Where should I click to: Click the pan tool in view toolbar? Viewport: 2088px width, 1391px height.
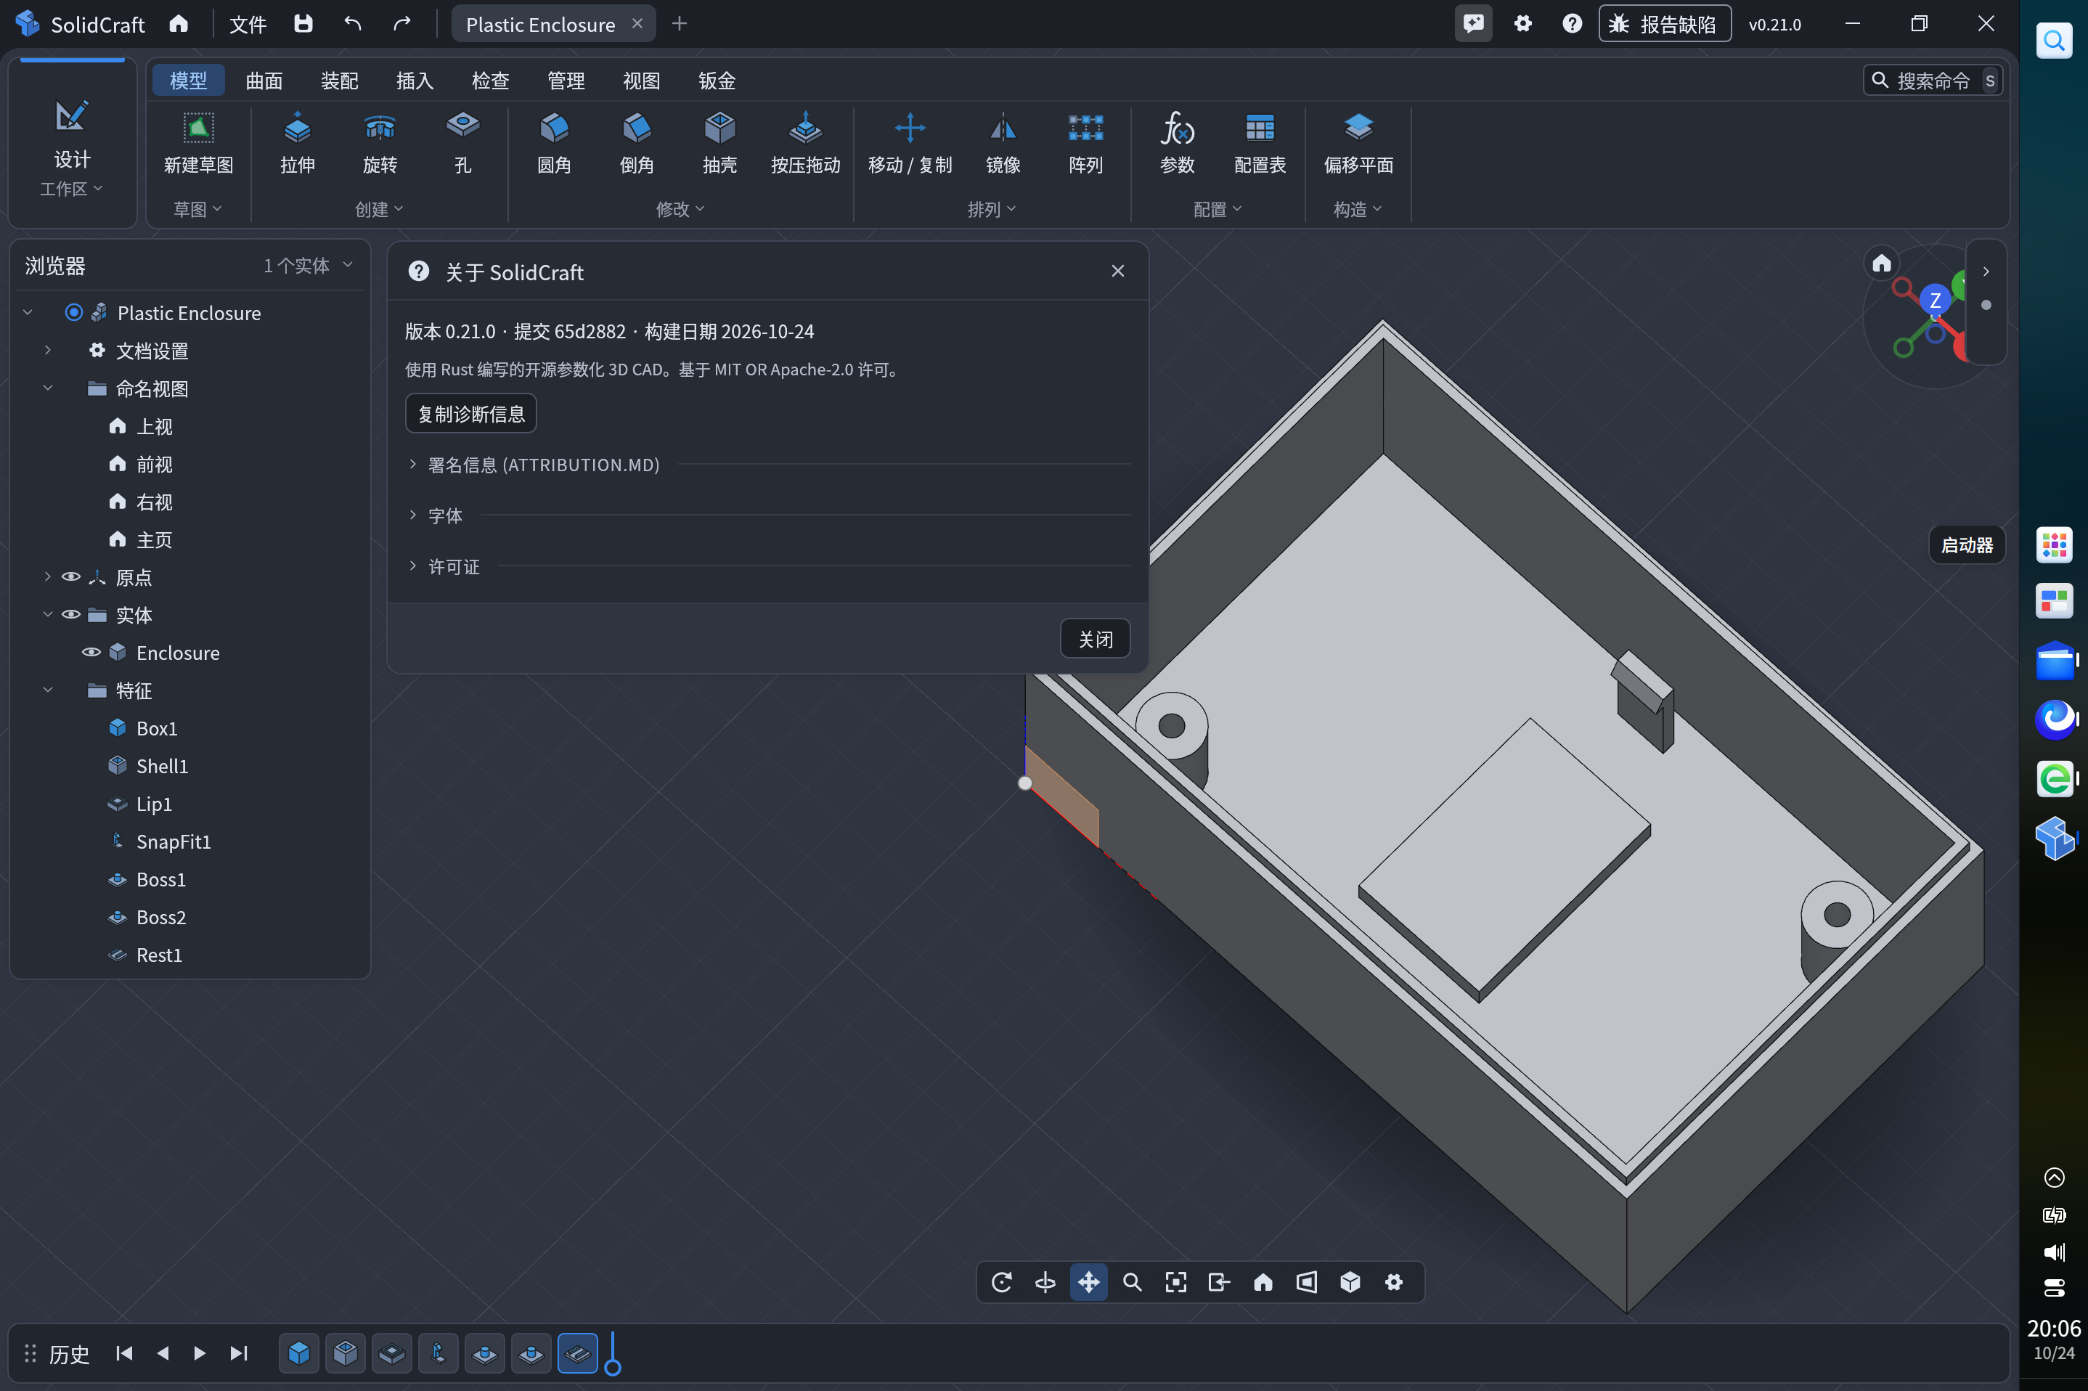tap(1088, 1282)
